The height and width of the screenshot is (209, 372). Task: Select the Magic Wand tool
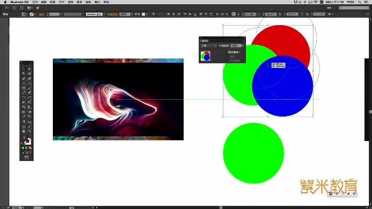(x=24, y=73)
